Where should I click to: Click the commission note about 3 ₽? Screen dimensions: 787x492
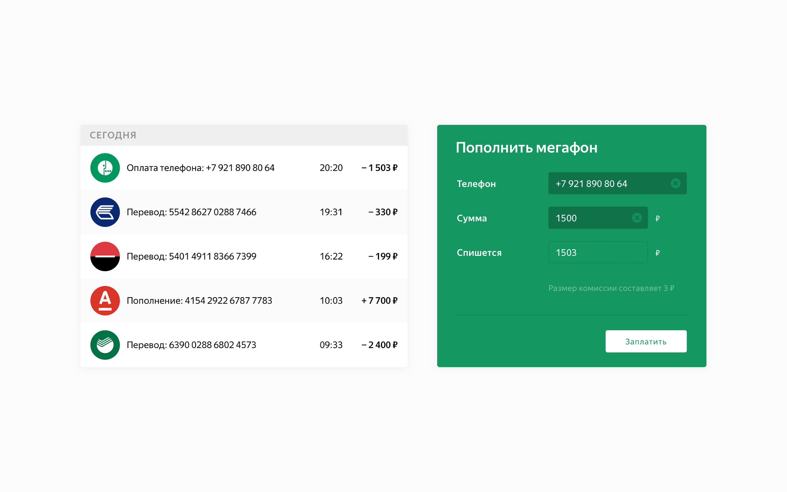[x=611, y=288]
